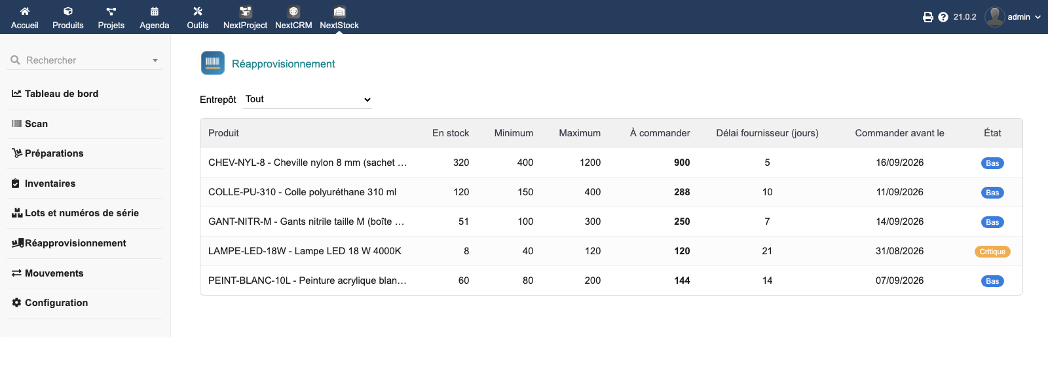Open the admin user dropdown menu
1048x367 pixels.
pos(1013,17)
